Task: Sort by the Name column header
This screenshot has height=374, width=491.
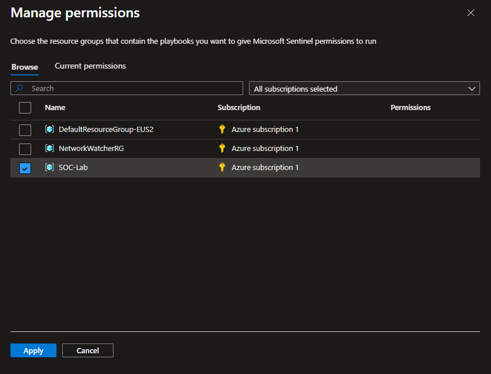Action: pyautogui.click(x=55, y=108)
